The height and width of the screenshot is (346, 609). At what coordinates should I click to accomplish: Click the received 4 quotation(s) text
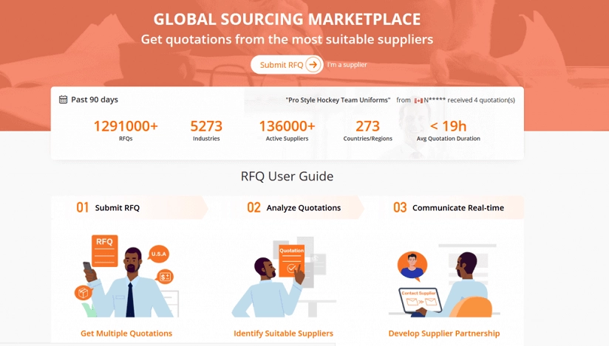(x=481, y=100)
